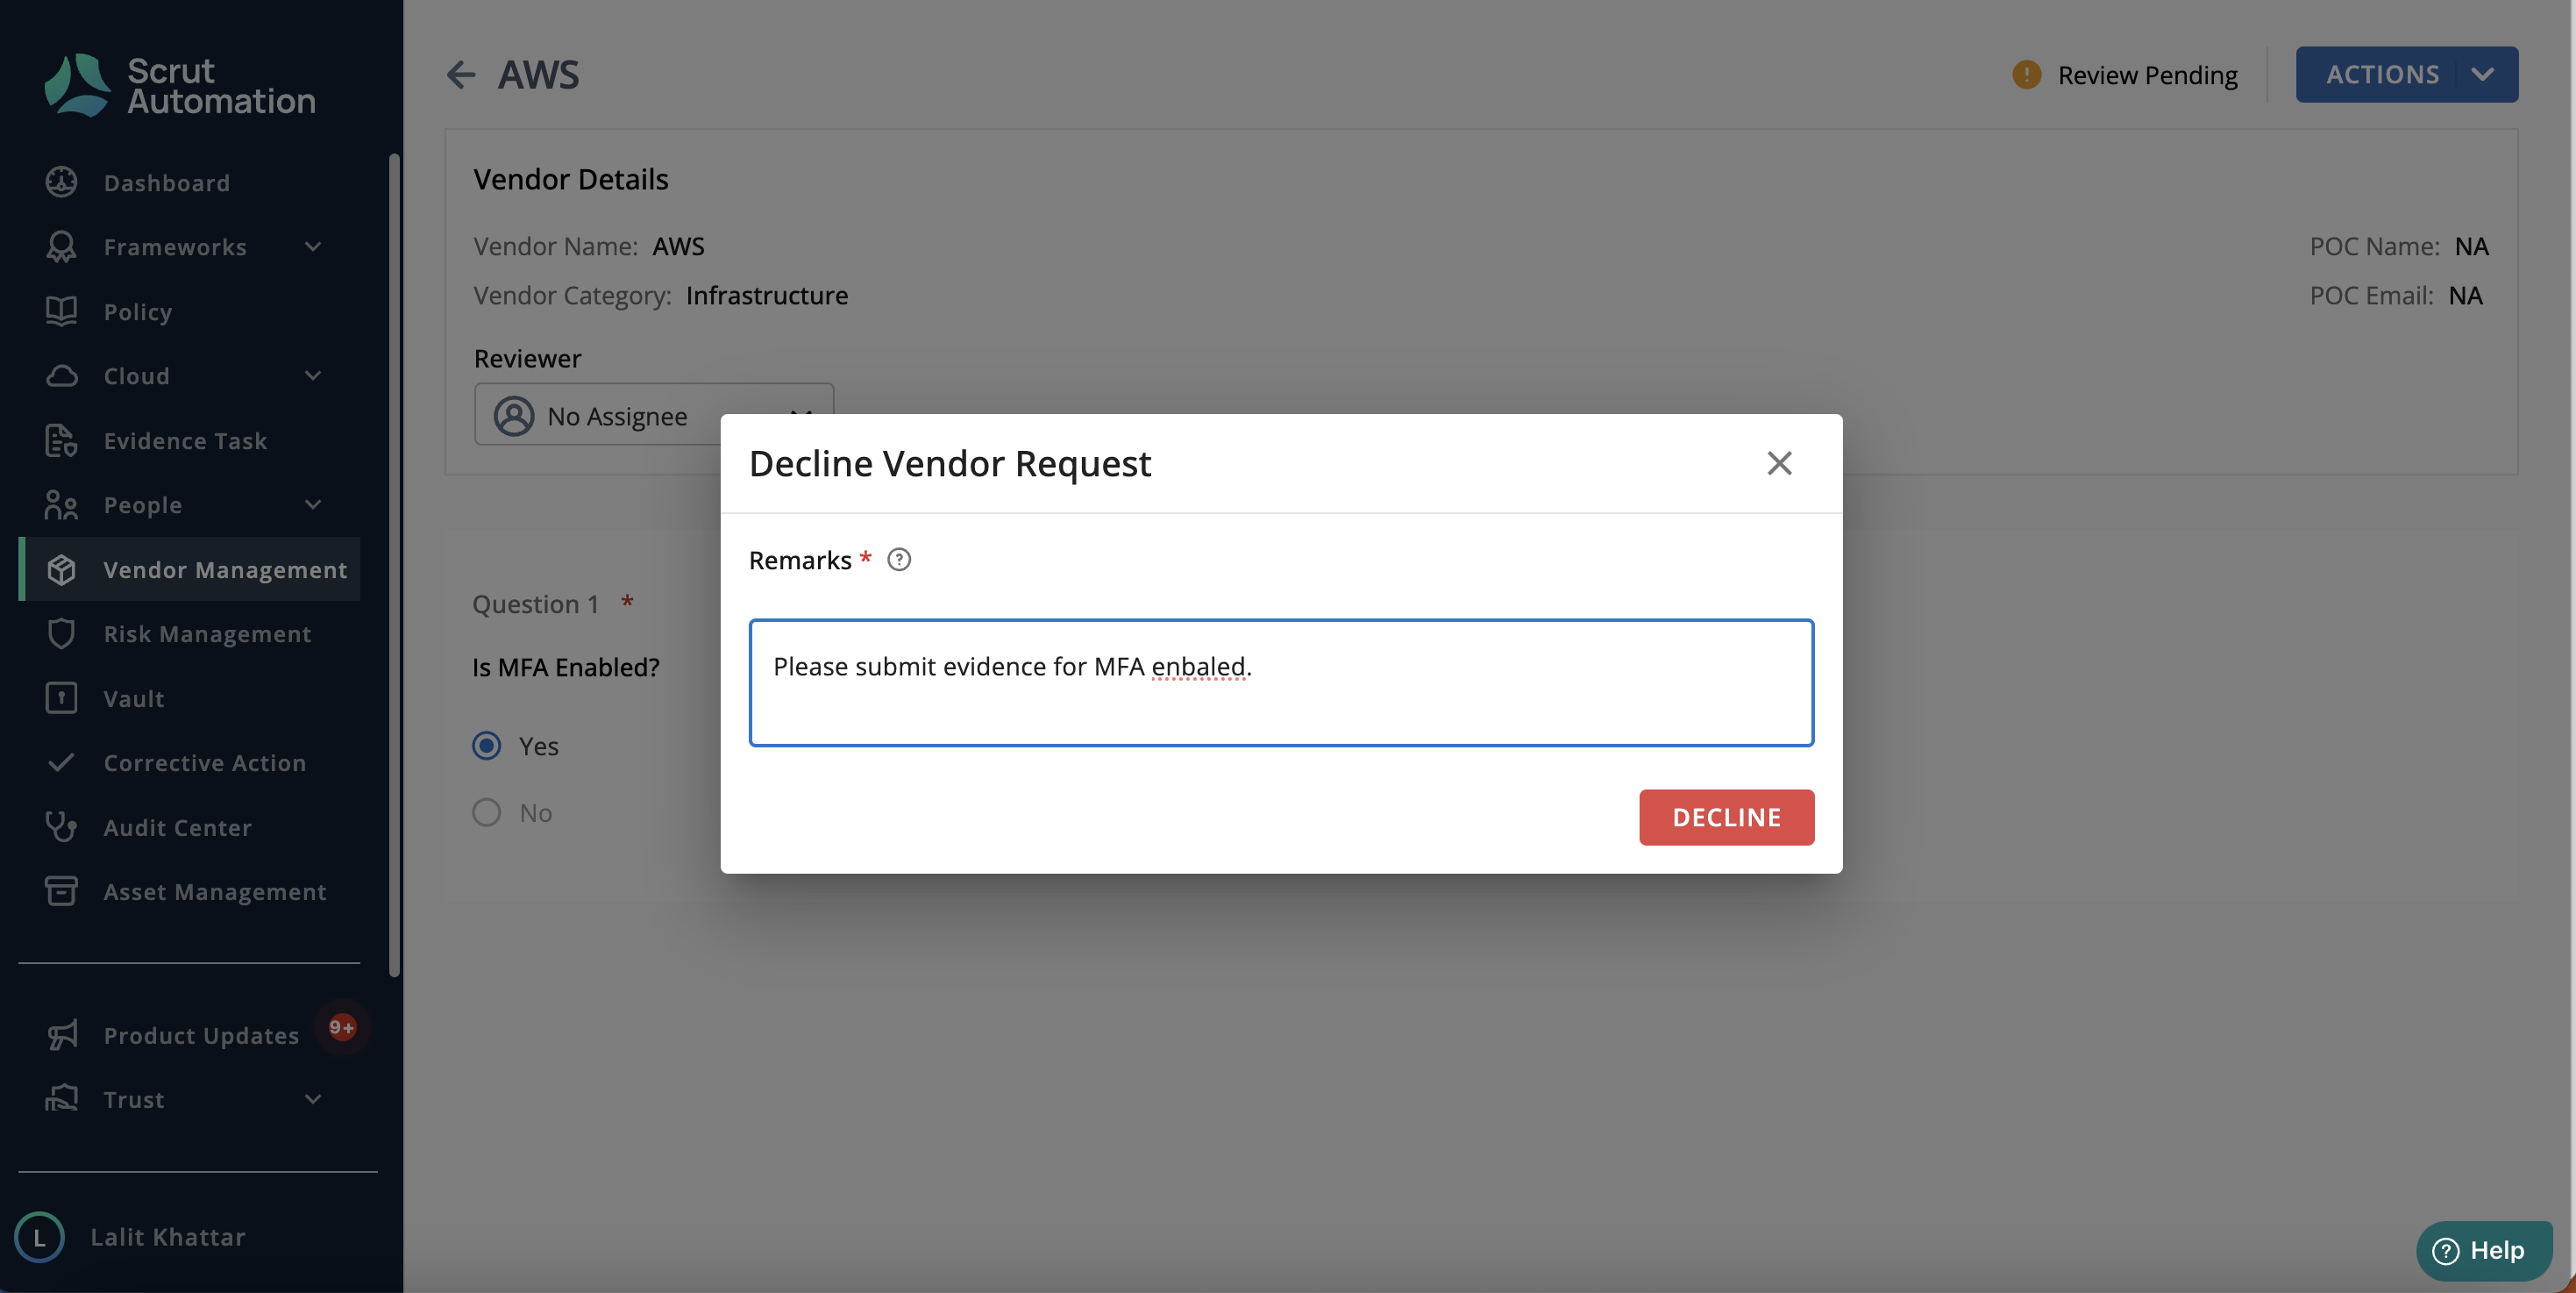The height and width of the screenshot is (1293, 2576).
Task: Click the 'Vendor Details' heading
Action: pyautogui.click(x=571, y=179)
